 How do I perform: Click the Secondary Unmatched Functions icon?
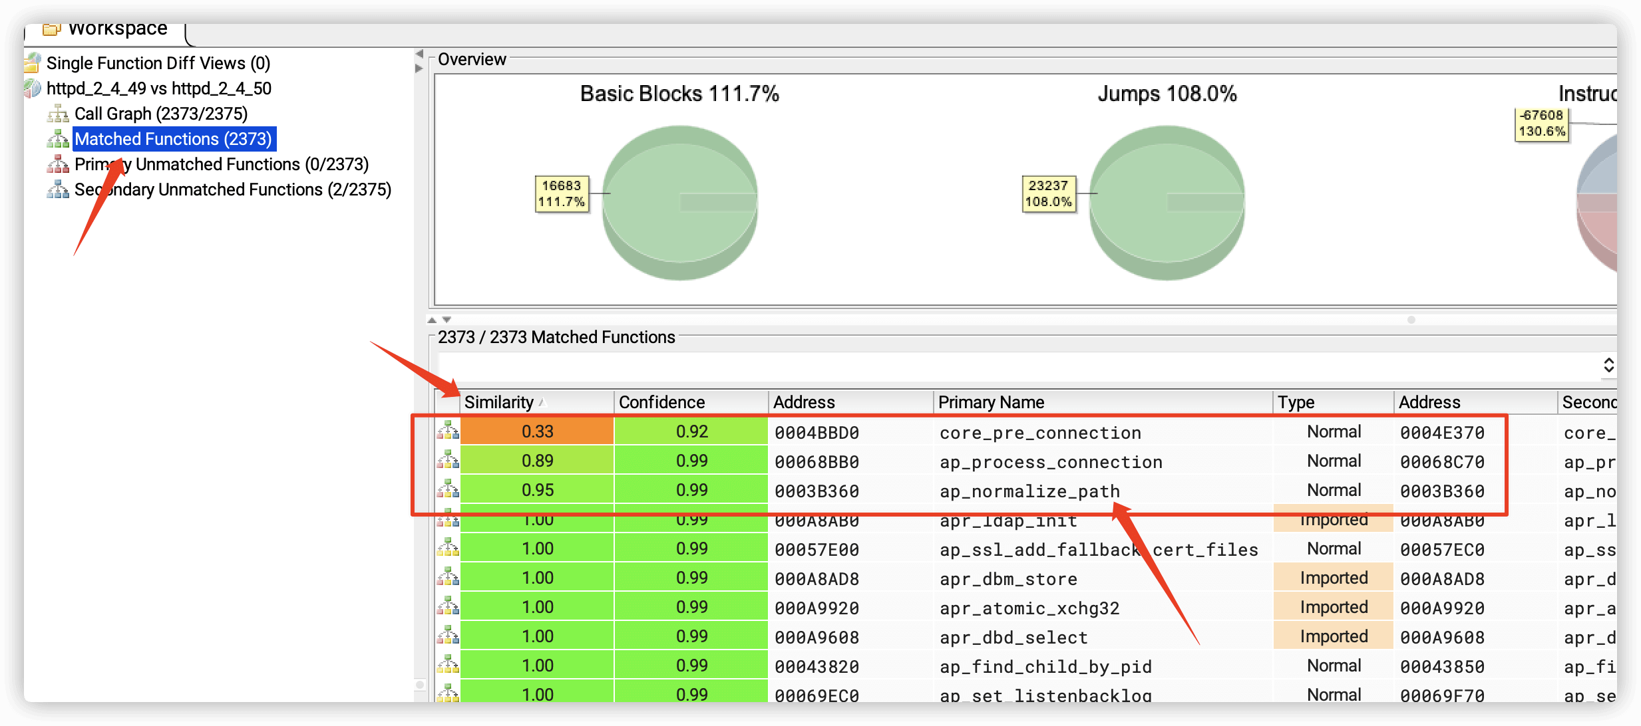pyautogui.click(x=58, y=189)
